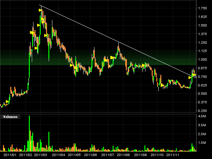Select the yellow arrow below 1.250 in late February
Image resolution: width=212 pixels, height=159 pixels.
[x=36, y=48]
